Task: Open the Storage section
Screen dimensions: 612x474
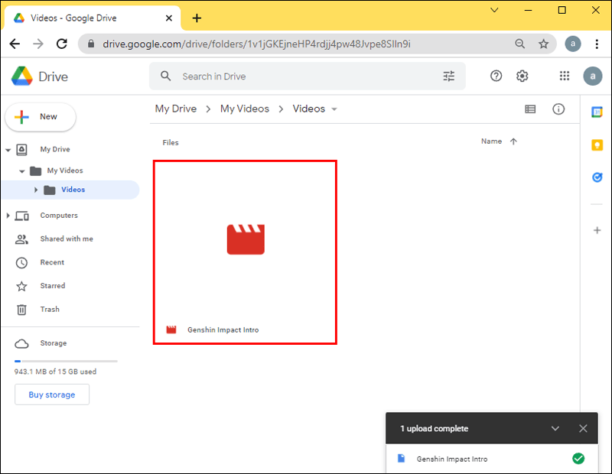Action: 53,343
